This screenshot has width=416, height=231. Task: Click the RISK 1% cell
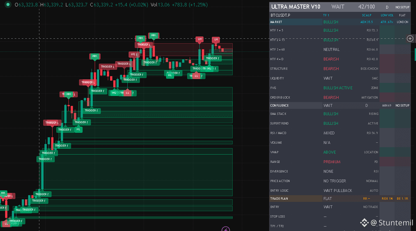pos(387,199)
